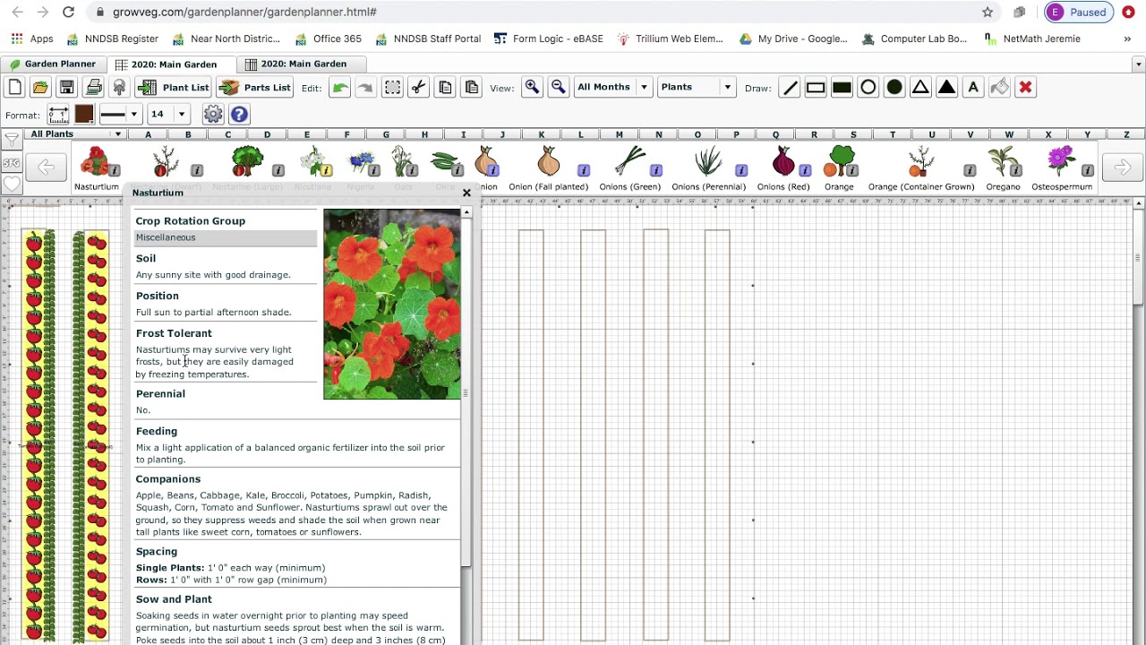This screenshot has height=645, width=1146.
Task: Click the Nasturtium info panel scrollbar
Action: pos(466,391)
